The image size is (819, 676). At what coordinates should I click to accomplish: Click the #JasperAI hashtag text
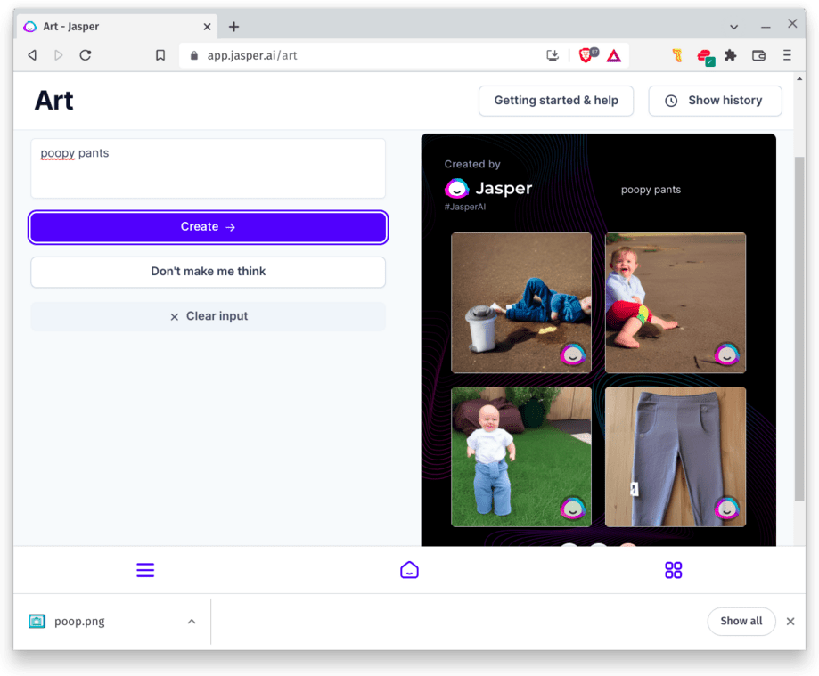(x=465, y=207)
